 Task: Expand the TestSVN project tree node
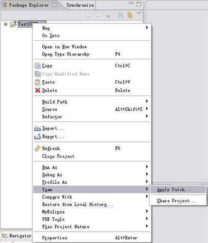[6, 24]
